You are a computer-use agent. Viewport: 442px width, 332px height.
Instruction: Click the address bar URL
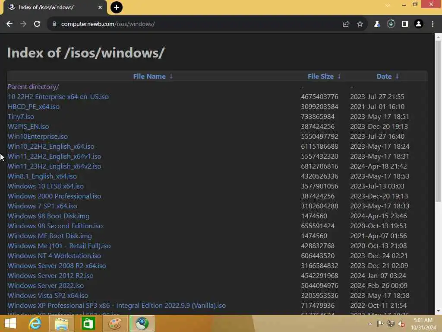click(108, 24)
